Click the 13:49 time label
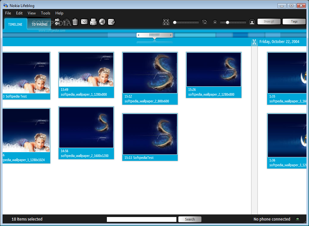This screenshot has width=309, height=226. click(64, 90)
